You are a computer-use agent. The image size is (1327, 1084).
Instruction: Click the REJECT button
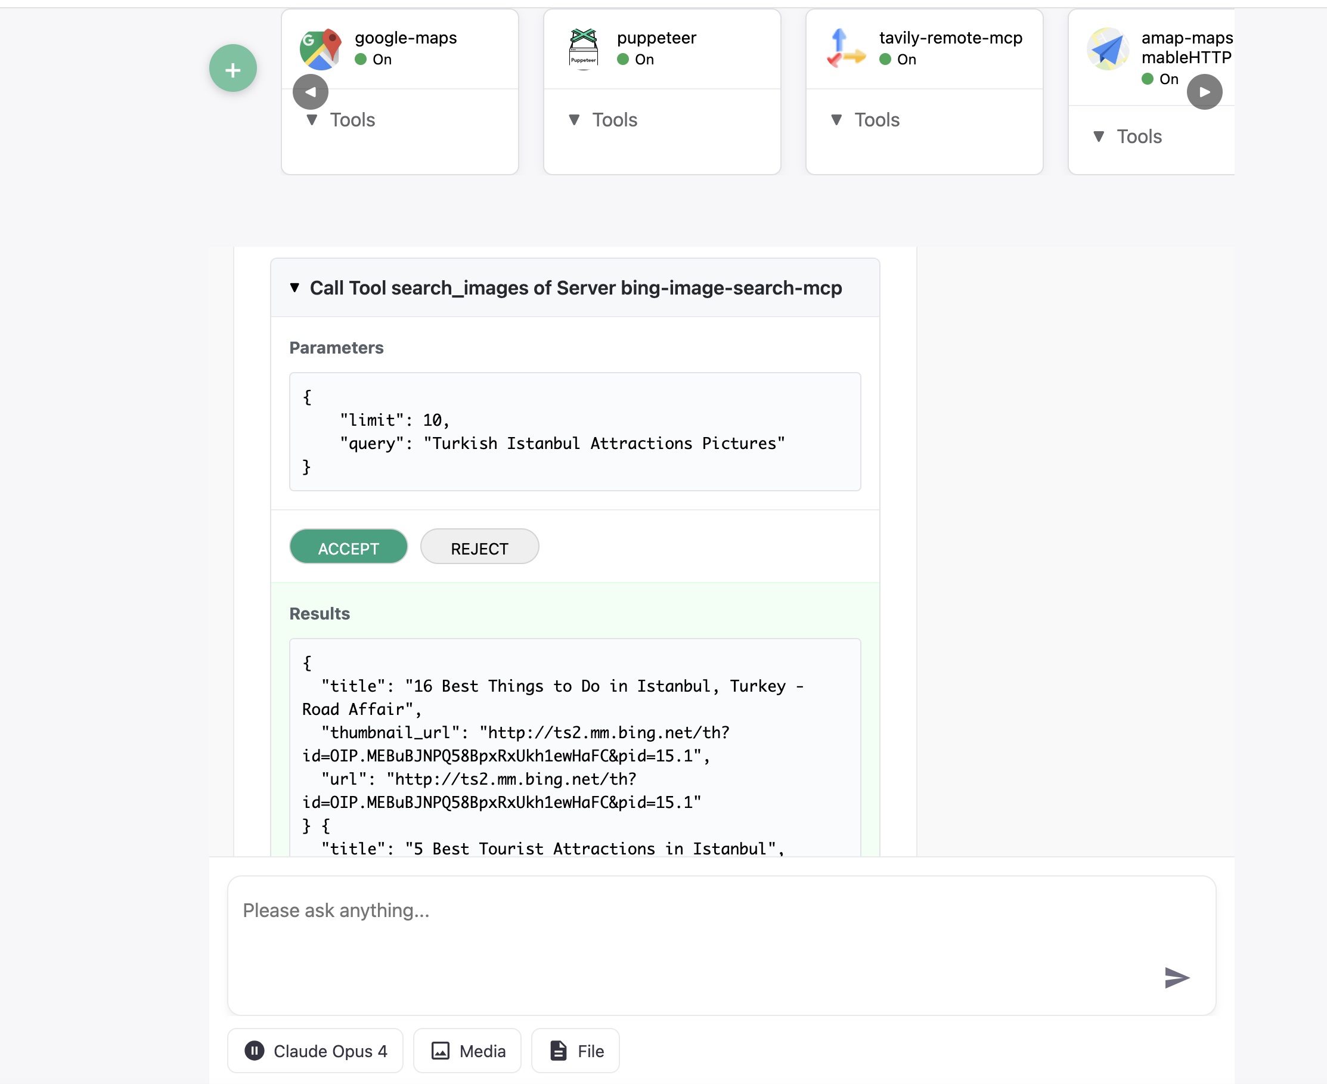pos(479,547)
